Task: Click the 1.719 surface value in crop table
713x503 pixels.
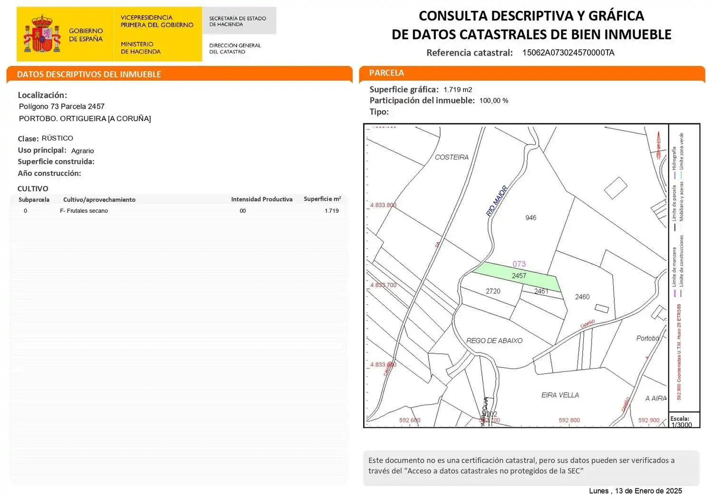Action: click(332, 211)
